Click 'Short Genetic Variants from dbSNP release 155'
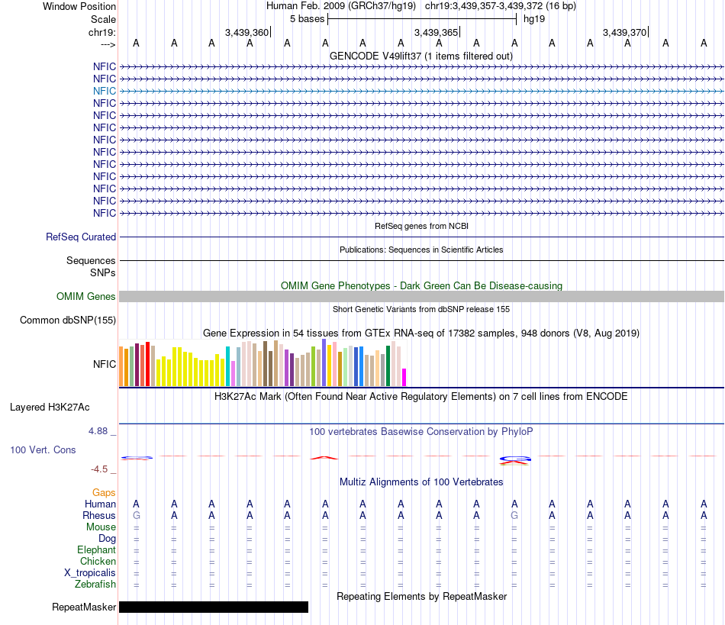The image size is (725, 625). tap(421, 309)
